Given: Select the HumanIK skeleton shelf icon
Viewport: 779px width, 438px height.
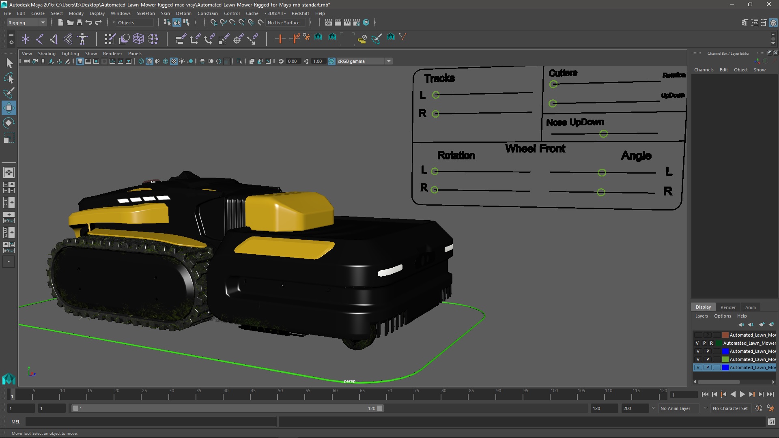Looking at the screenshot, I should 82,39.
